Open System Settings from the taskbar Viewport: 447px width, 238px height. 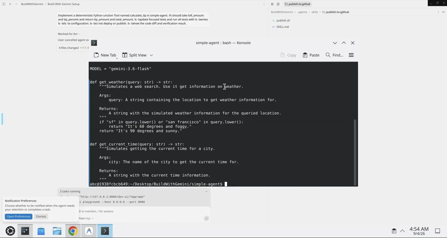coord(25,231)
